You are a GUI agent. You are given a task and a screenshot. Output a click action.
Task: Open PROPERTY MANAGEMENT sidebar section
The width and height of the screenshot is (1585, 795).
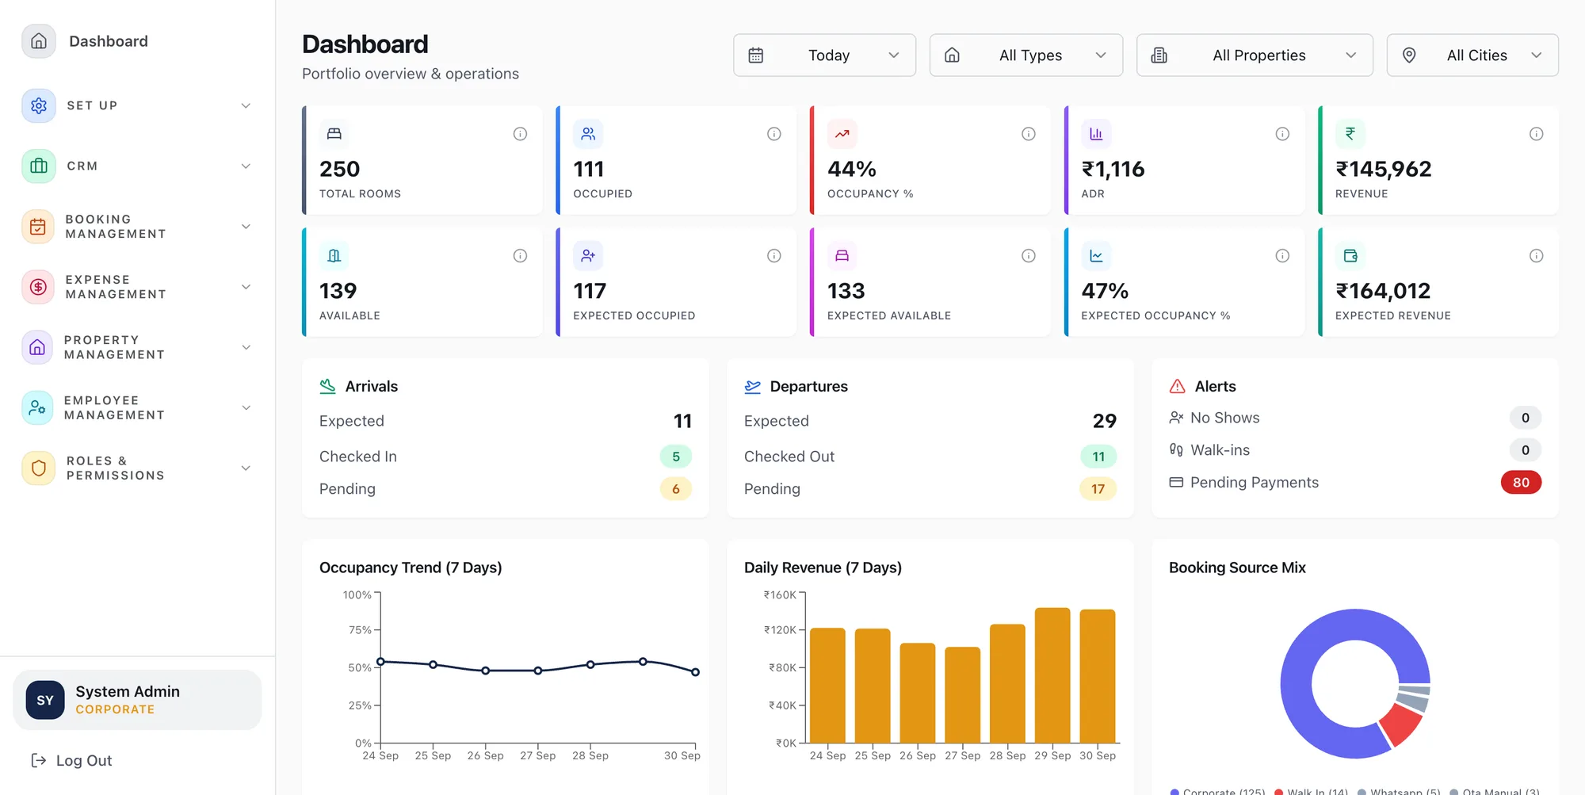[x=137, y=347]
